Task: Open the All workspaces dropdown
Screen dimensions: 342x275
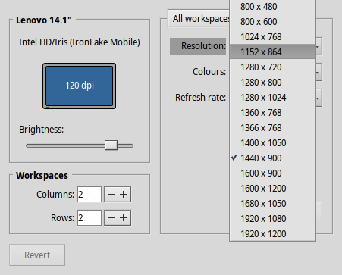Action: click(x=199, y=18)
